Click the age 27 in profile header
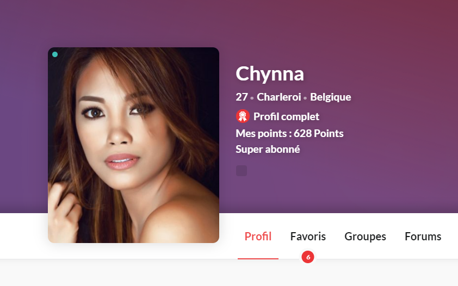Image resolution: width=458 pixels, height=286 pixels. tap(242, 97)
